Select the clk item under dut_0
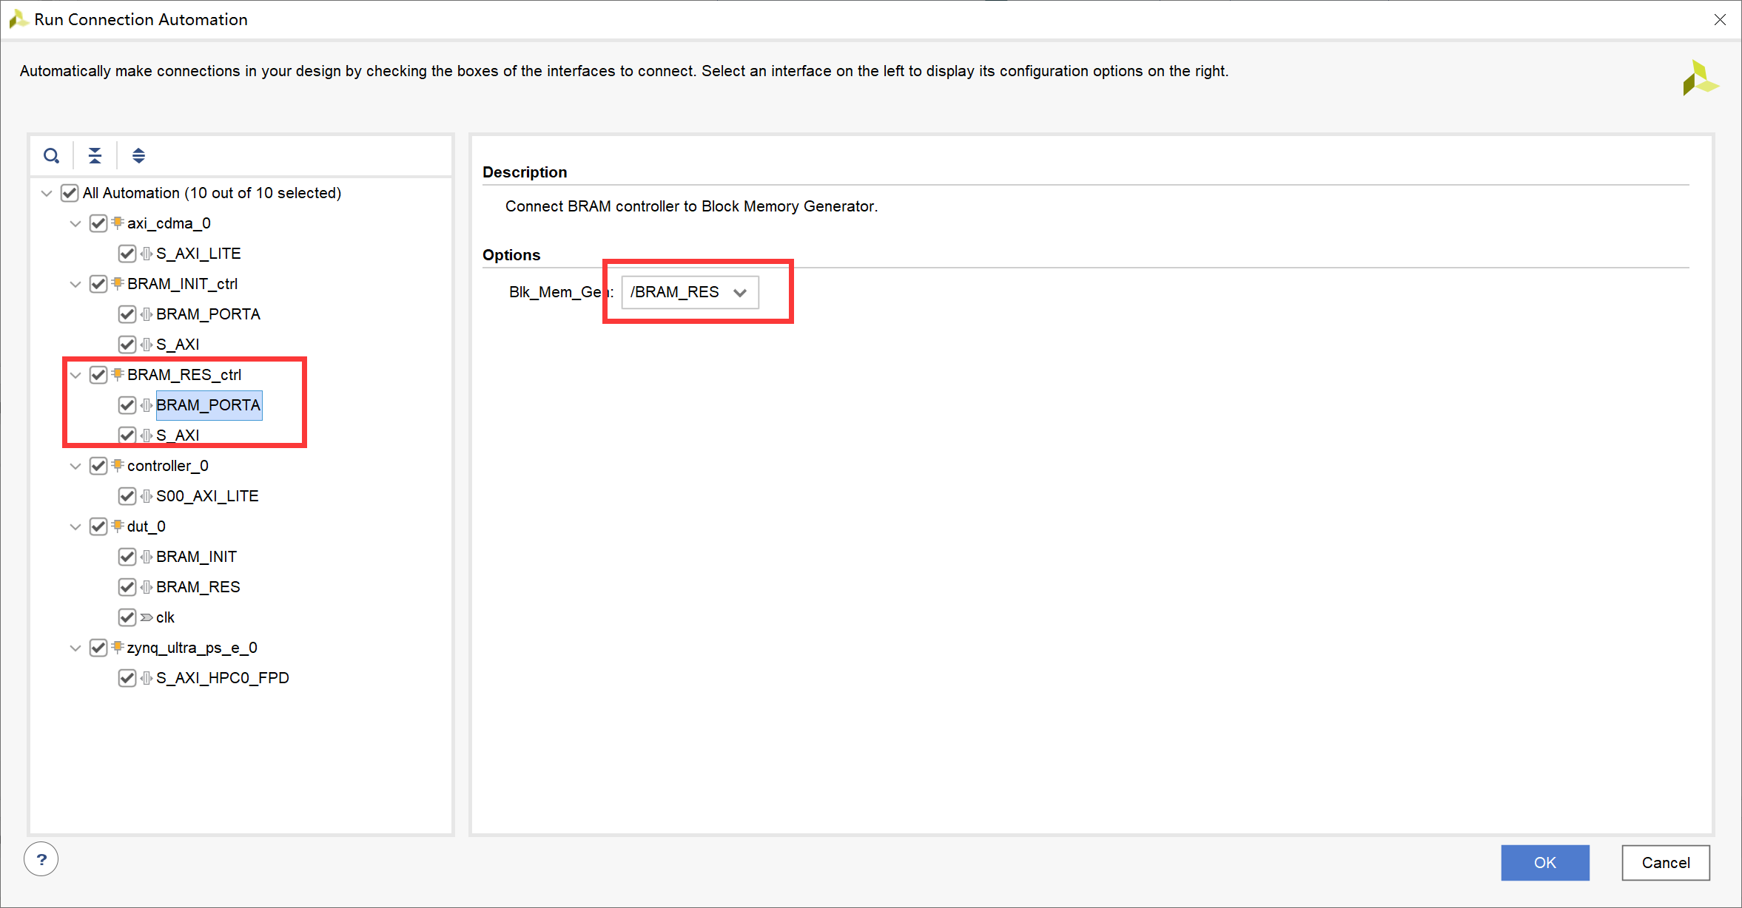This screenshot has height=908, width=1742. click(165, 617)
